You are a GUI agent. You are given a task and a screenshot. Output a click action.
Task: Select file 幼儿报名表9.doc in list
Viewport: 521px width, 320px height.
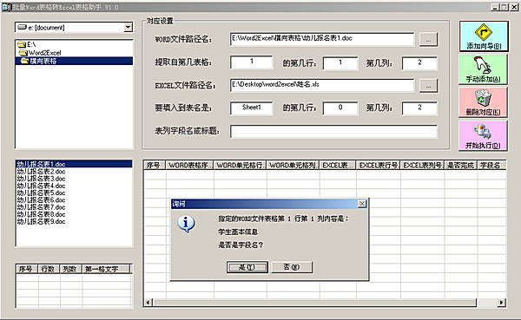tap(41, 221)
